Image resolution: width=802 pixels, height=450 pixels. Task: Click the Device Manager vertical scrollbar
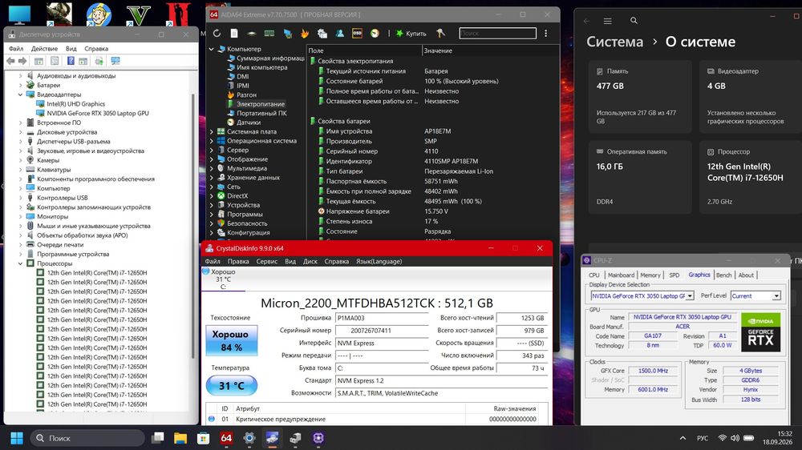click(192, 226)
